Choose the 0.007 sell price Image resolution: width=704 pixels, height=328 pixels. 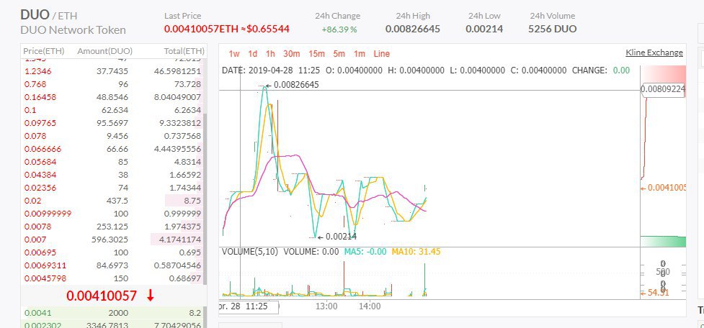pos(35,240)
